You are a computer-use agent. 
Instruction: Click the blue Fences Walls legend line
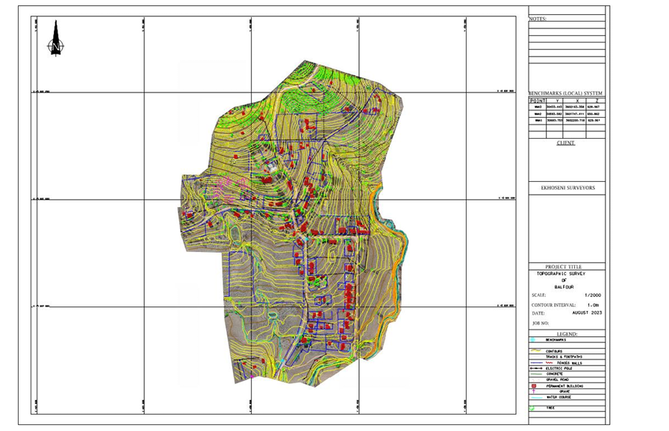[537, 362]
